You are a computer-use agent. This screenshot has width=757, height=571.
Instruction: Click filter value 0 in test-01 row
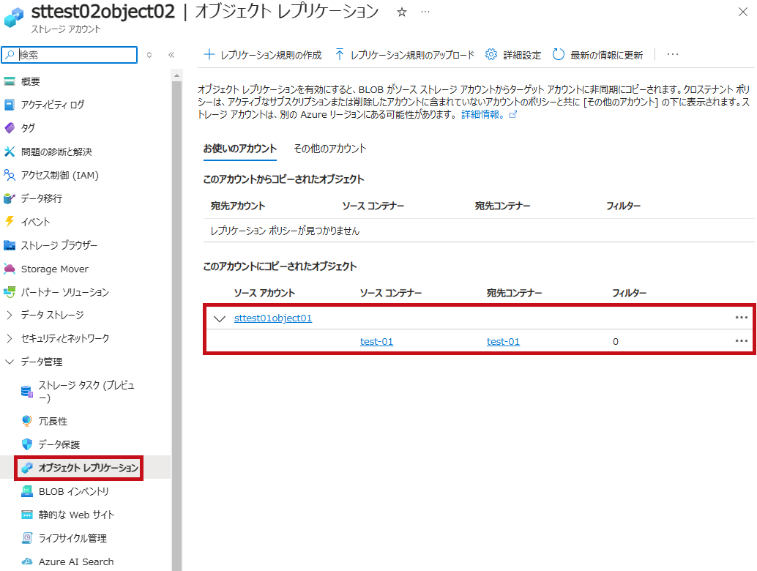(616, 342)
